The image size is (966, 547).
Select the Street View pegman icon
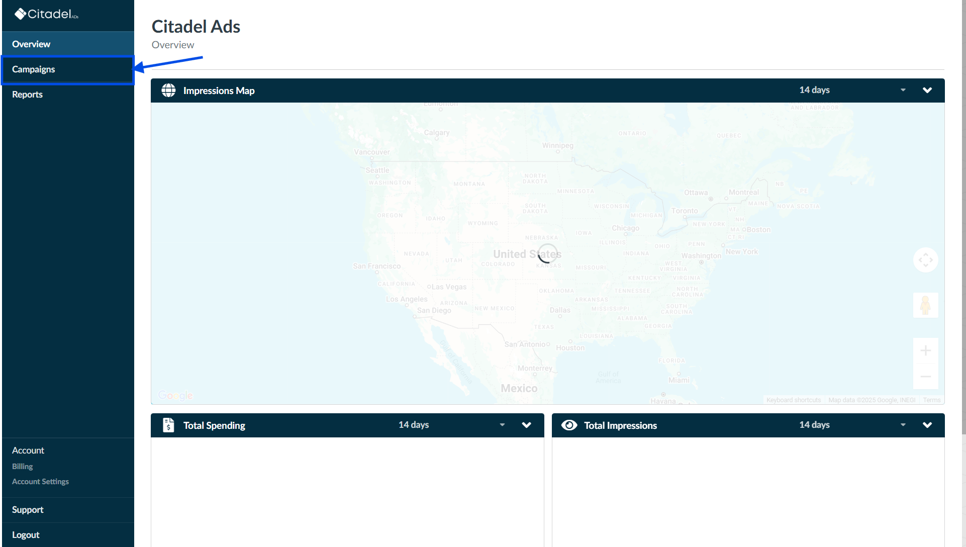(925, 305)
